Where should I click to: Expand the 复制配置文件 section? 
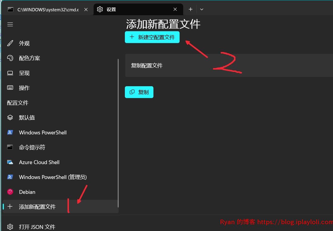(229, 65)
